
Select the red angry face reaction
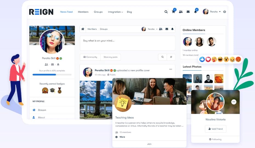238,59
